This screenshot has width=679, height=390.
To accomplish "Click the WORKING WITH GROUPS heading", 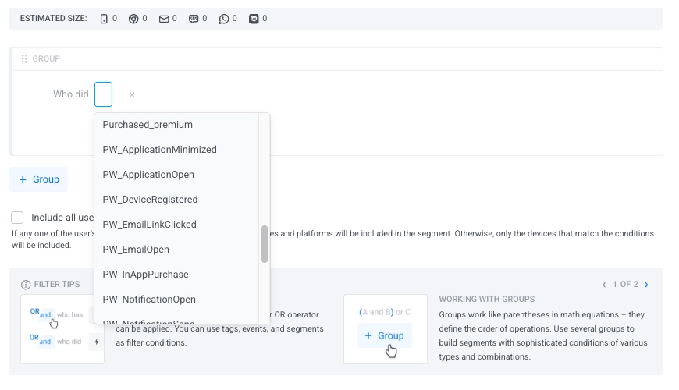I will click(x=487, y=299).
